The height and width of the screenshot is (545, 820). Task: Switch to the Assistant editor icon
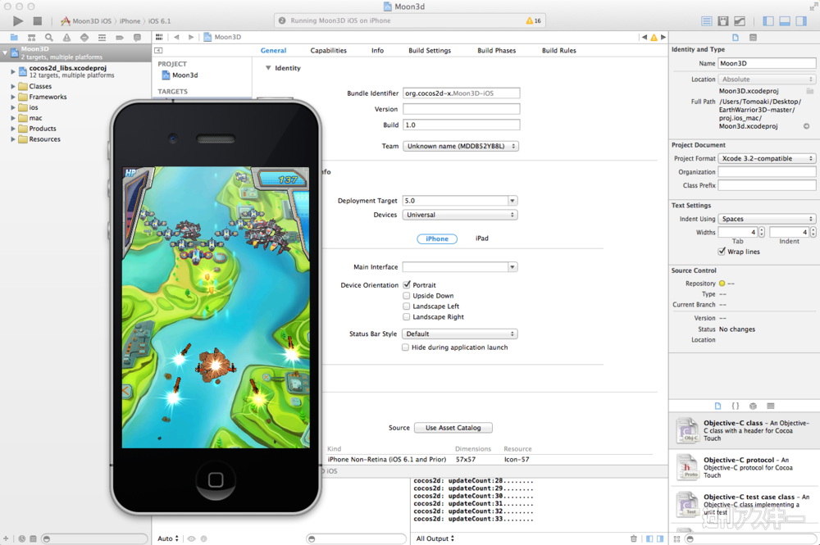point(723,20)
